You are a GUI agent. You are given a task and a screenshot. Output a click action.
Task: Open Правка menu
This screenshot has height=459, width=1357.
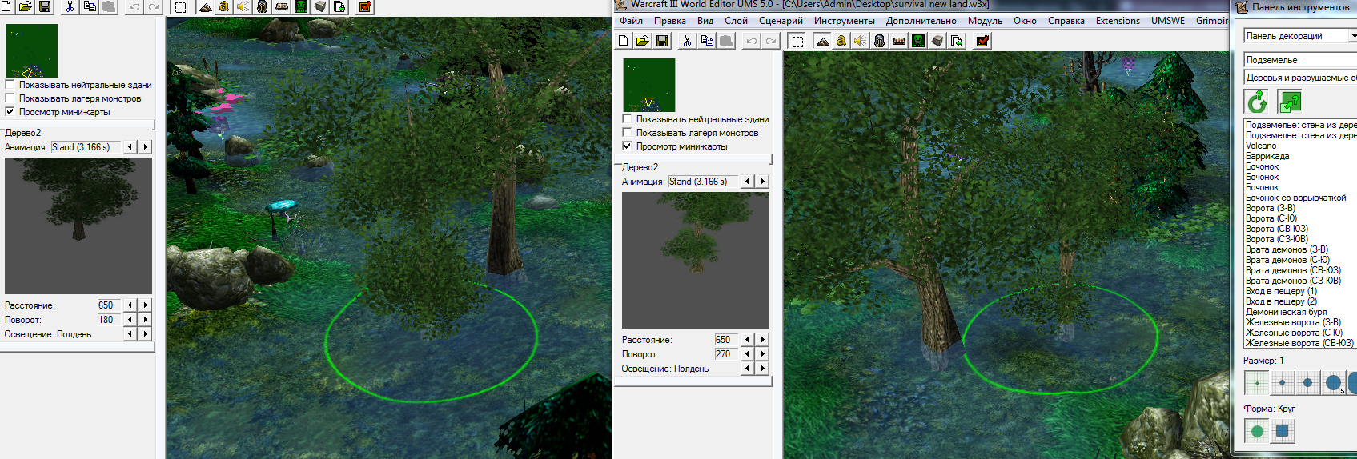pyautogui.click(x=669, y=21)
